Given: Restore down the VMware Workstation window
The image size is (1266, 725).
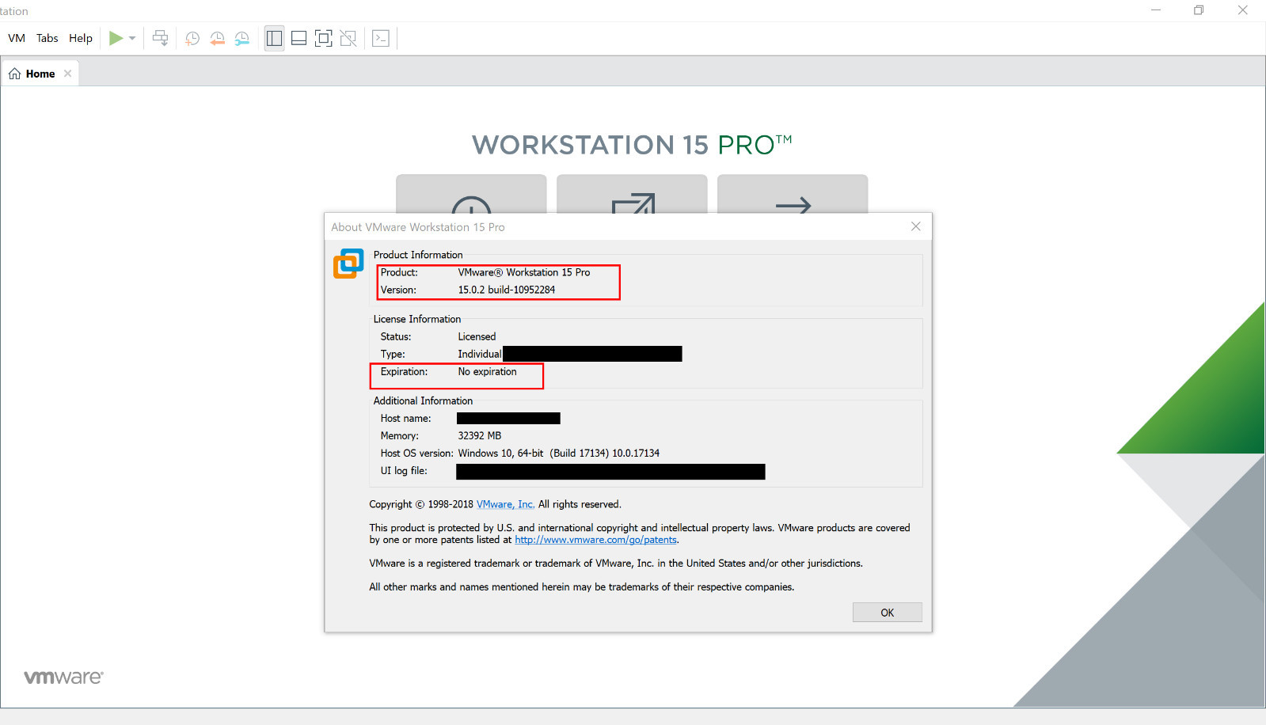Looking at the screenshot, I should click(1199, 10).
